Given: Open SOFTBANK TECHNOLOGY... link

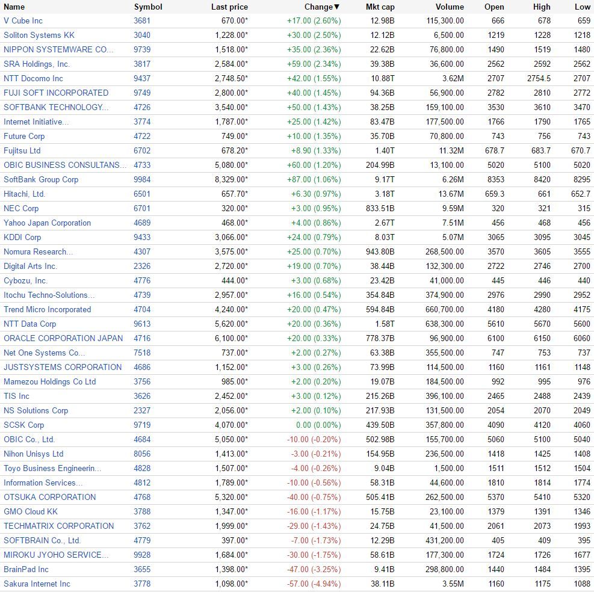Looking at the screenshot, I should [x=56, y=107].
